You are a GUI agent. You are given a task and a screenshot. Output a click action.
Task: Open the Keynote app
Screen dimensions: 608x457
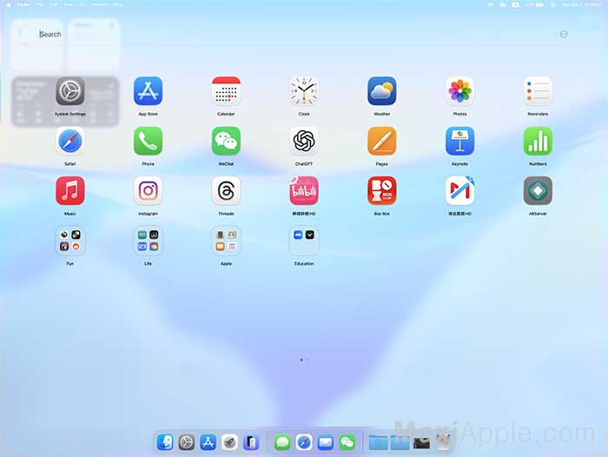pos(459,141)
